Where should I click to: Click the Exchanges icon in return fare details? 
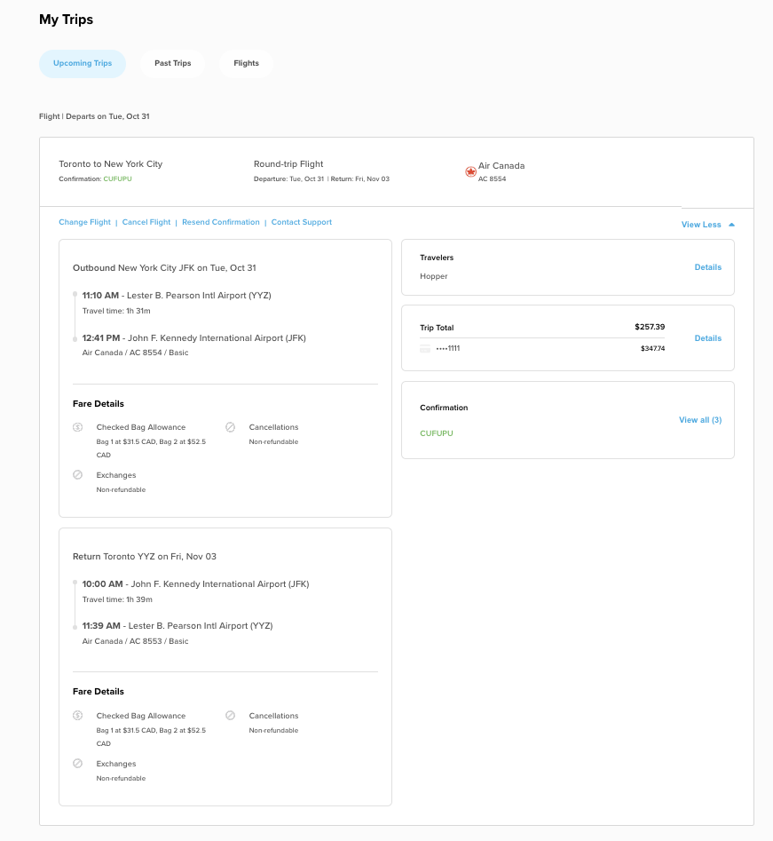(77, 764)
